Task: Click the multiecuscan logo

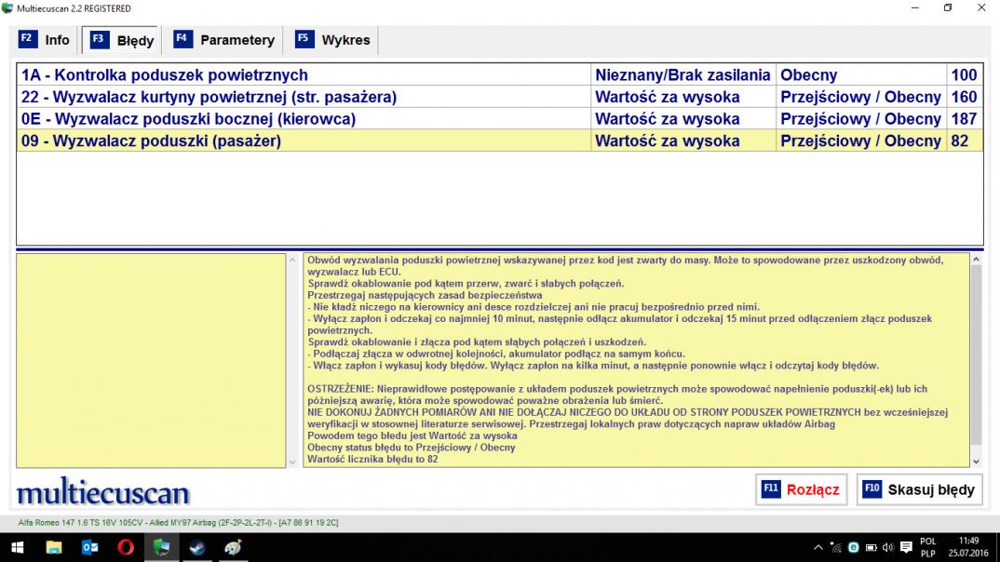Action: click(x=102, y=491)
